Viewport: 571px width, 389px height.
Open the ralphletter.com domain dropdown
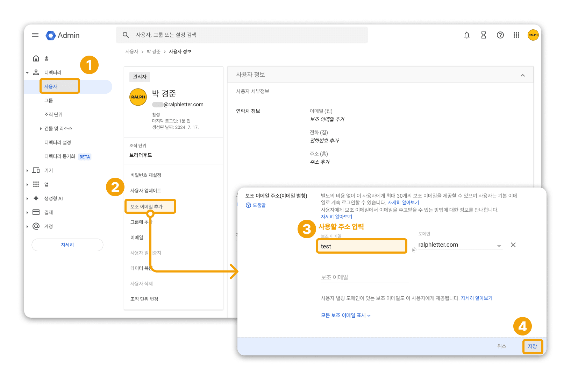(460, 245)
